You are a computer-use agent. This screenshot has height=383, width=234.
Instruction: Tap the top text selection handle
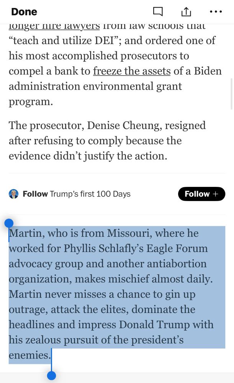point(9,223)
